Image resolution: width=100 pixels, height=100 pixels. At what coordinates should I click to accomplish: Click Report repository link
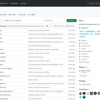(84, 62)
